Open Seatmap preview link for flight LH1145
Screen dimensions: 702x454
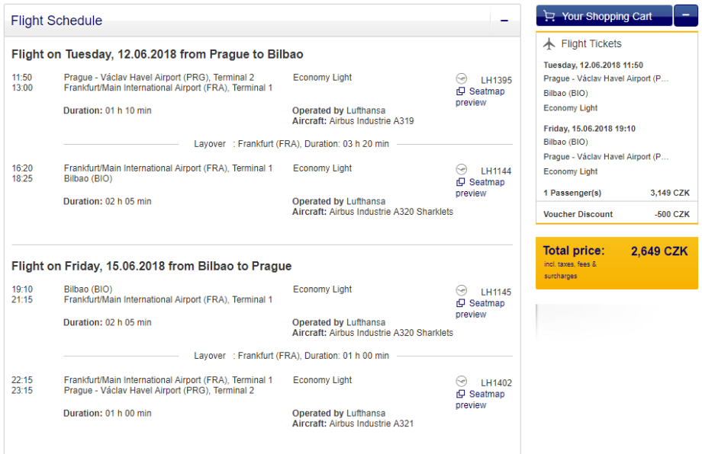(x=481, y=309)
